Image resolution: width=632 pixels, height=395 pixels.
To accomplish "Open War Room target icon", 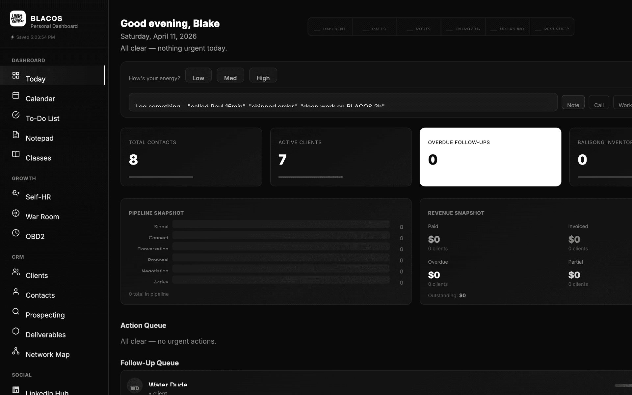I will tap(16, 213).
